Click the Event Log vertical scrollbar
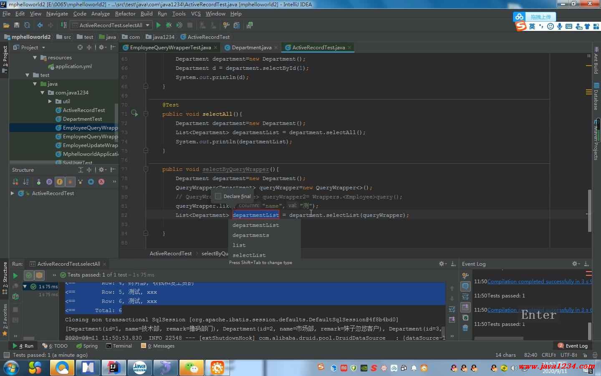The width and height of the screenshot is (601, 376). (590, 331)
